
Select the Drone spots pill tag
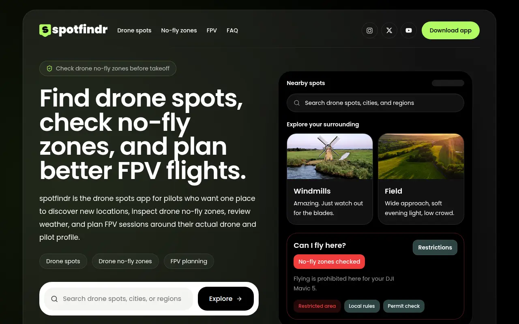pos(63,261)
